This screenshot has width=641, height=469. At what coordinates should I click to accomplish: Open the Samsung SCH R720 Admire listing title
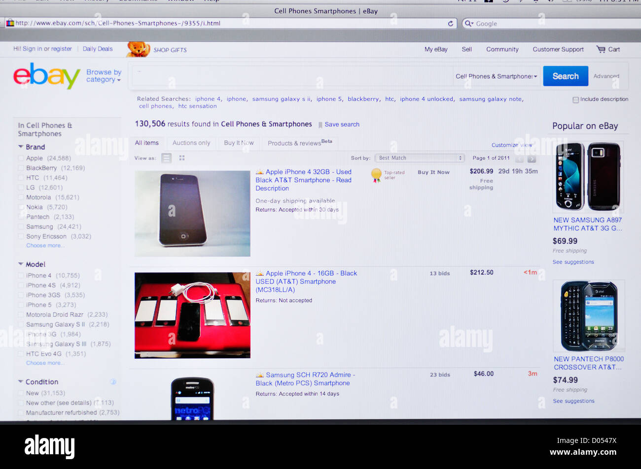pyautogui.click(x=305, y=379)
